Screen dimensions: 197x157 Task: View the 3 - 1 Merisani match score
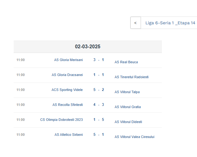click(x=98, y=60)
